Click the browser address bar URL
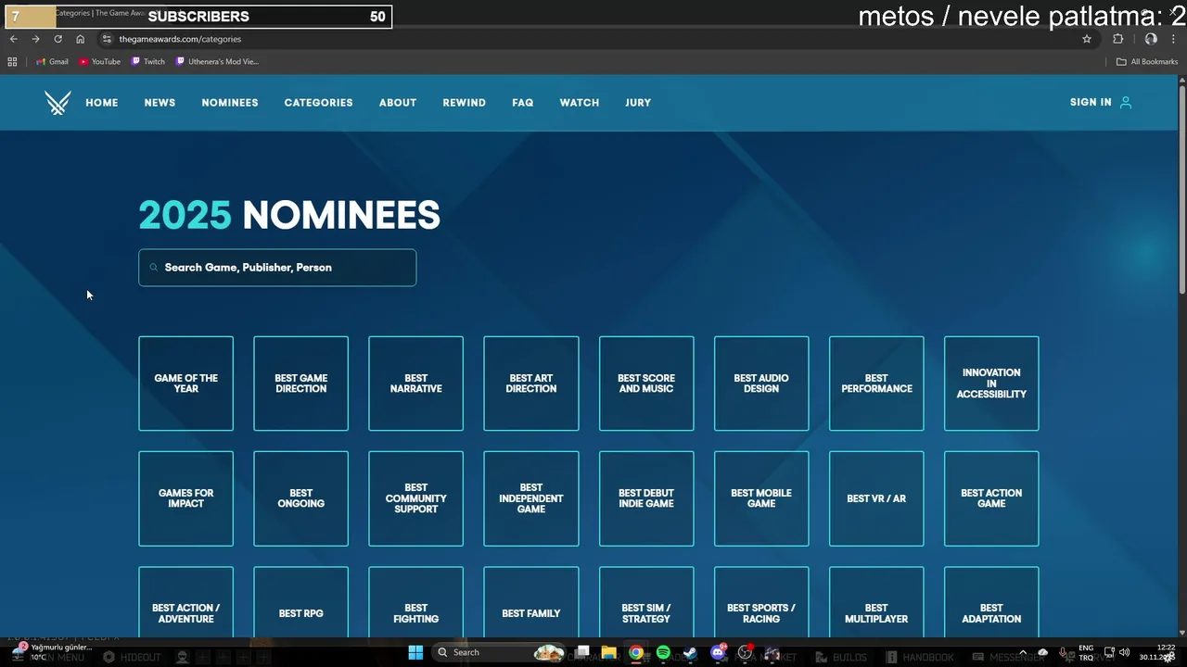Viewport: 1187px width, 667px height. [180, 39]
